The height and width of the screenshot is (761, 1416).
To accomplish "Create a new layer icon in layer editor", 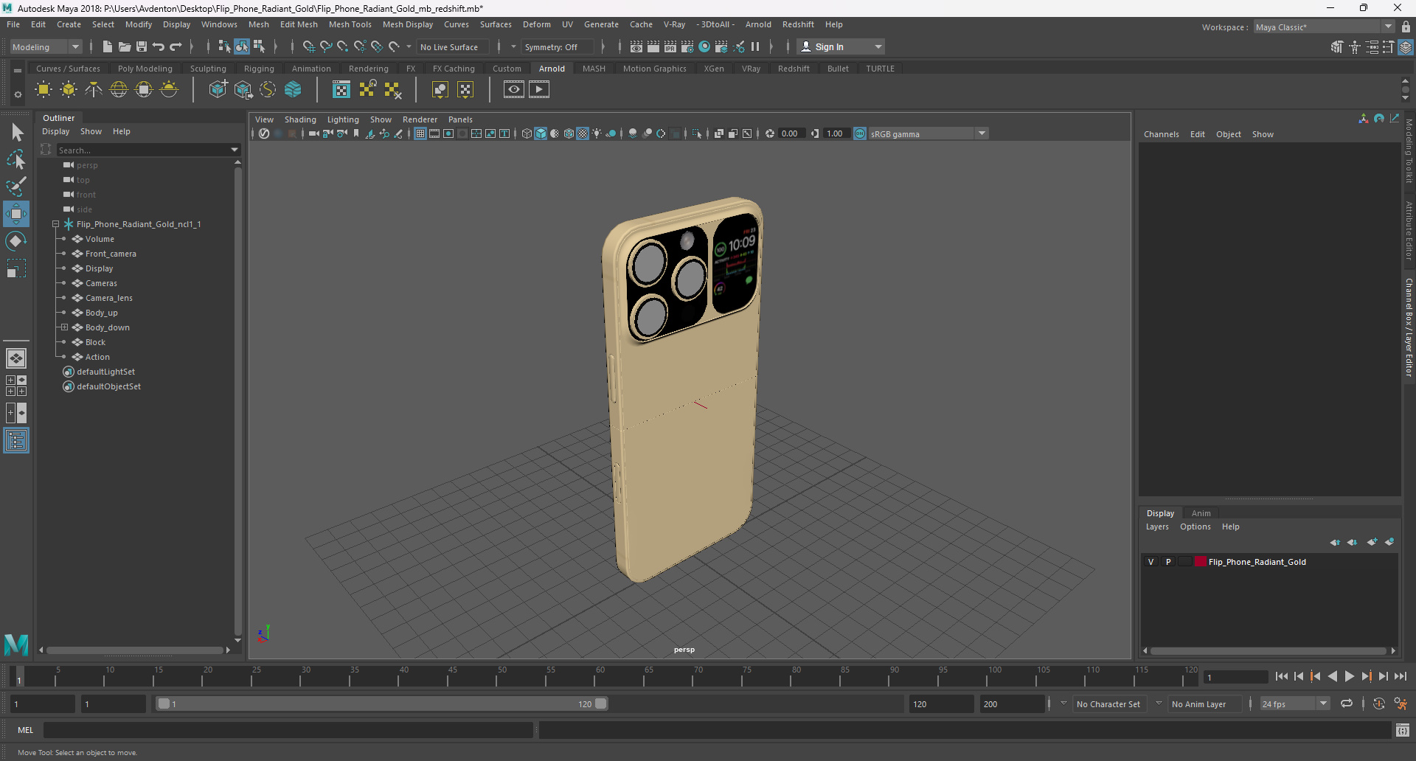I will [x=1372, y=542].
